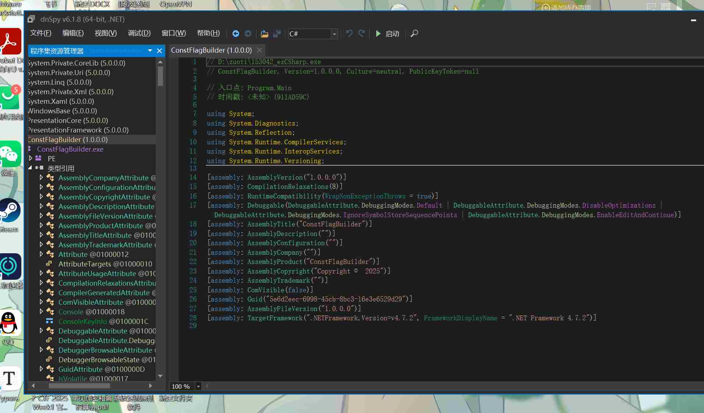Open the WeChat desktop icon
704x413 pixels.
pos(10,154)
